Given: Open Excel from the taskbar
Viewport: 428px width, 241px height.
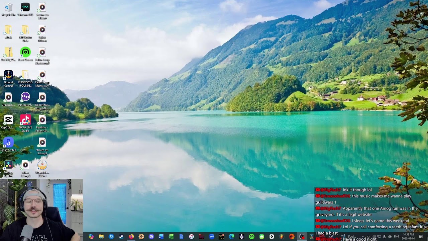Looking at the screenshot, I should coord(171,237).
